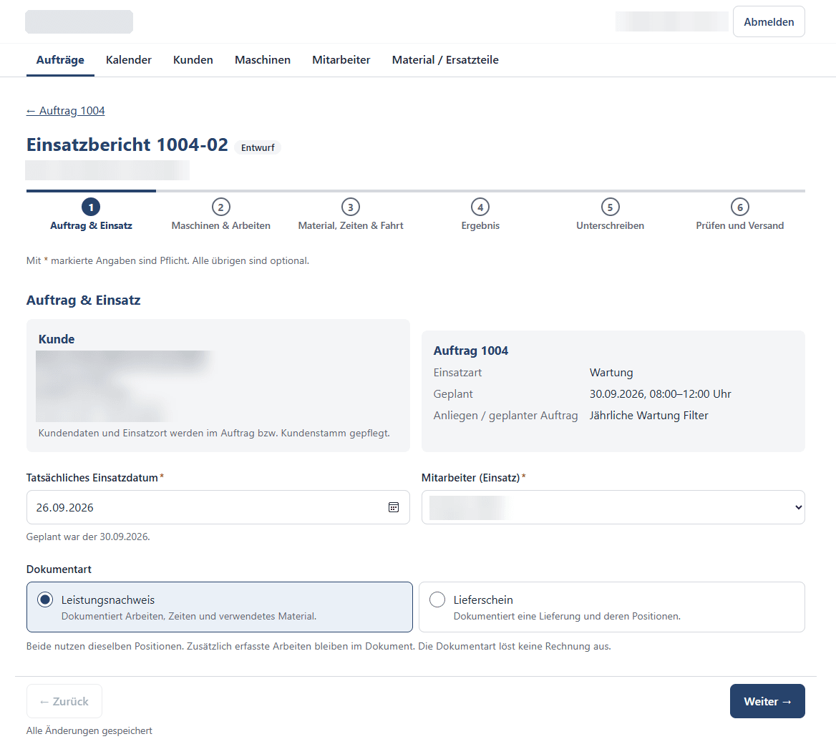Select step 1 circle Auftrag & Einsatz
The image size is (836, 739).
[x=91, y=207]
